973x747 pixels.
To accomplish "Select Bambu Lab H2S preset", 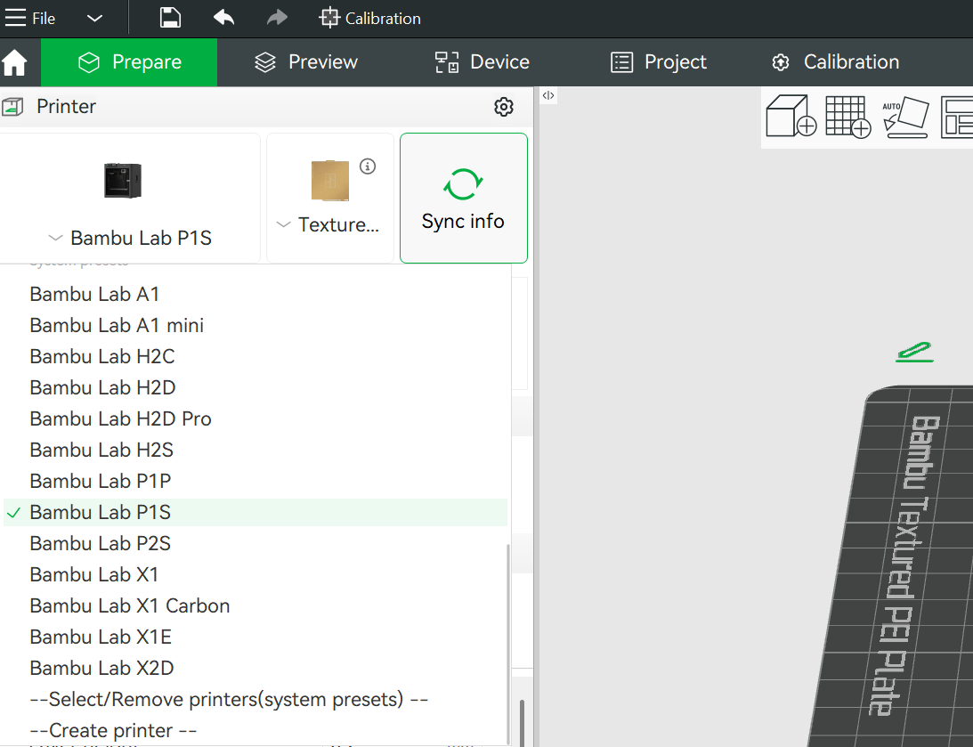I will [x=255, y=450].
